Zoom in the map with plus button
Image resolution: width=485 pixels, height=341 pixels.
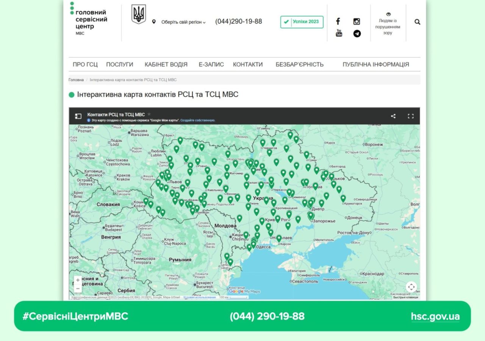(x=78, y=280)
